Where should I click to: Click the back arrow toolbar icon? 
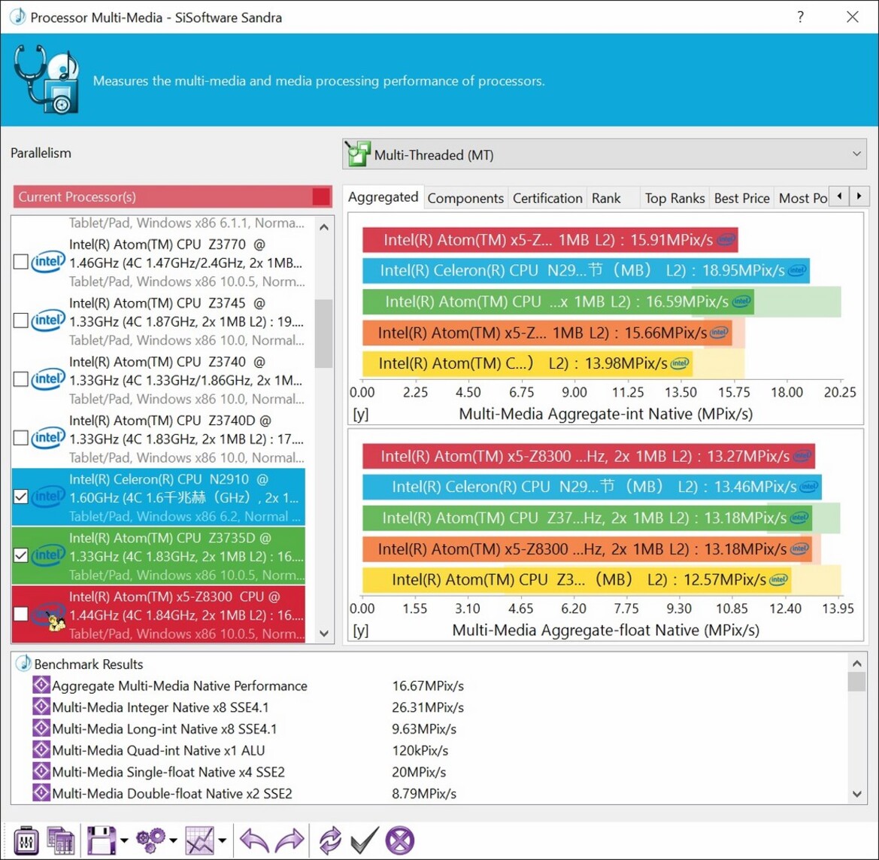point(254,840)
